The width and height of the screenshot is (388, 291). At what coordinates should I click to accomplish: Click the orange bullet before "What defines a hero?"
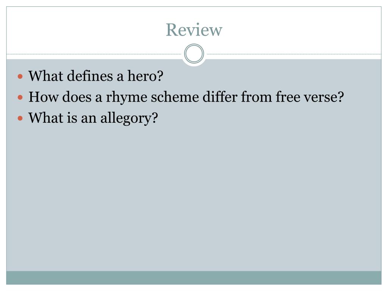pos(20,76)
